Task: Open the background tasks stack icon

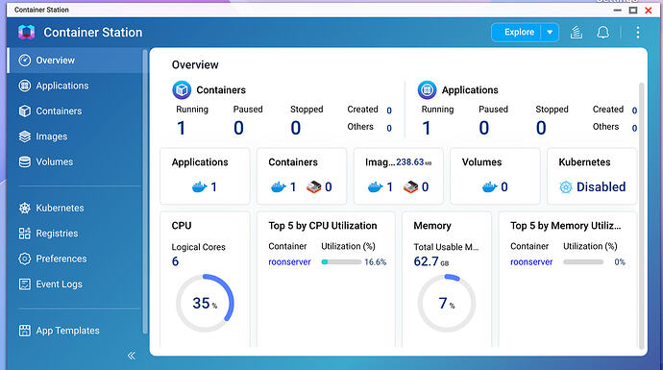Action: tap(577, 32)
